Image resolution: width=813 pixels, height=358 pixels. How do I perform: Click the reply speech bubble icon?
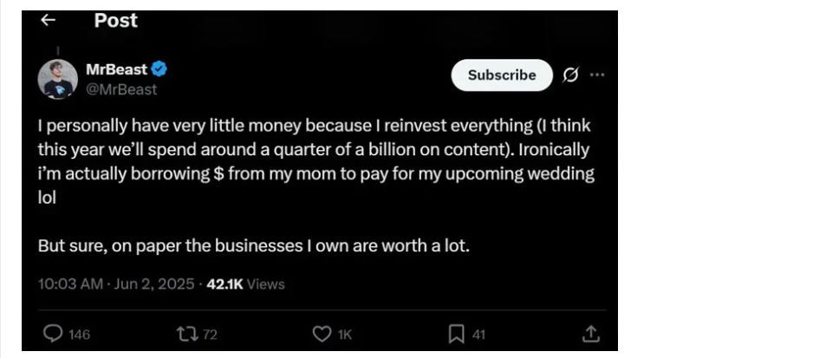tap(53, 334)
